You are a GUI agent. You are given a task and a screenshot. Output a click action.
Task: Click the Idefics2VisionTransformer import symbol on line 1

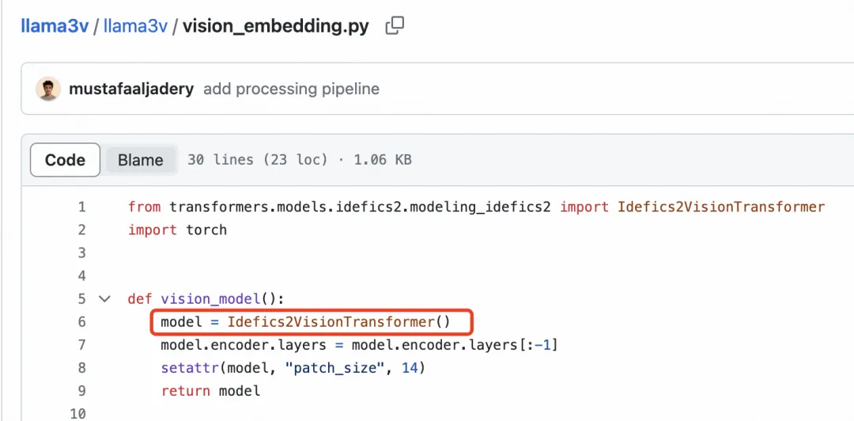pos(721,207)
